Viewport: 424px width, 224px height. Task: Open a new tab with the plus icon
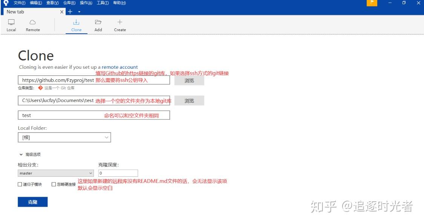click(70, 11)
